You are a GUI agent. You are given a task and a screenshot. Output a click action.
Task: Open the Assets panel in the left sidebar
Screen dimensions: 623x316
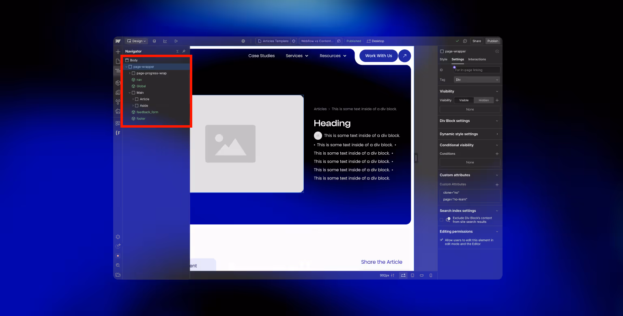118,111
